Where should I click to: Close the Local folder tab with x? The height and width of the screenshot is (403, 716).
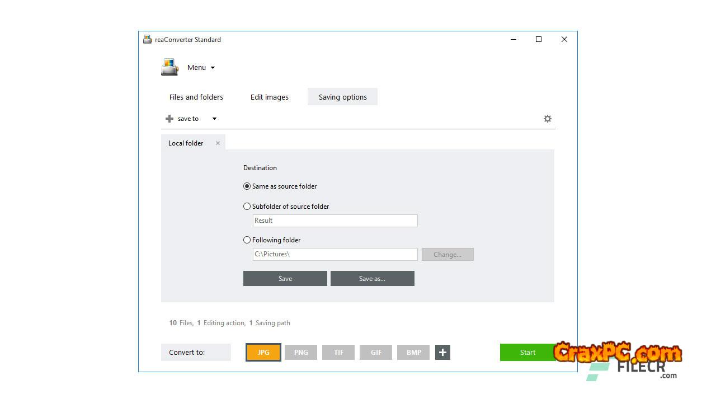(218, 143)
